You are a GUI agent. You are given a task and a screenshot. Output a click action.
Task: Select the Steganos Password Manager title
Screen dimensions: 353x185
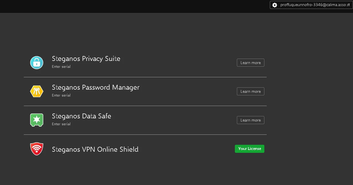click(96, 87)
